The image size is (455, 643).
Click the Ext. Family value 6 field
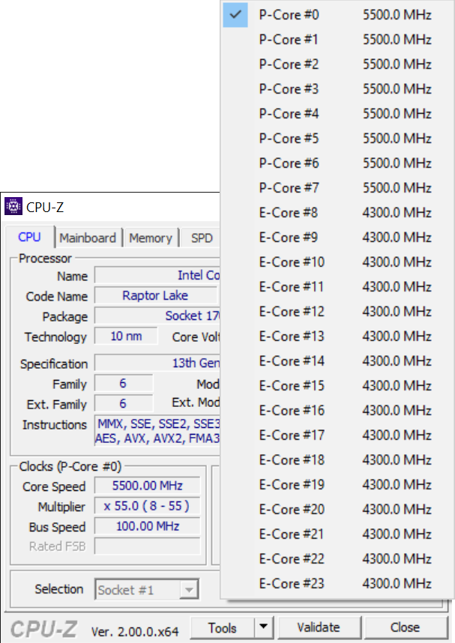(123, 403)
